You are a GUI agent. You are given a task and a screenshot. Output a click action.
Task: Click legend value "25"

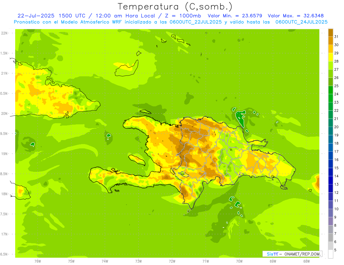click(x=336, y=86)
